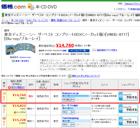This screenshot has height=128, width=140.
Task: Click ショップで予約する for ローチケHMV
Action: click(128, 108)
